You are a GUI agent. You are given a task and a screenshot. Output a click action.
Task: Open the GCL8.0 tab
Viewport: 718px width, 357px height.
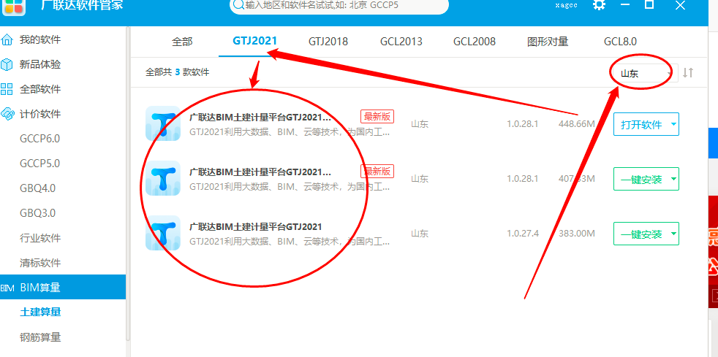620,42
